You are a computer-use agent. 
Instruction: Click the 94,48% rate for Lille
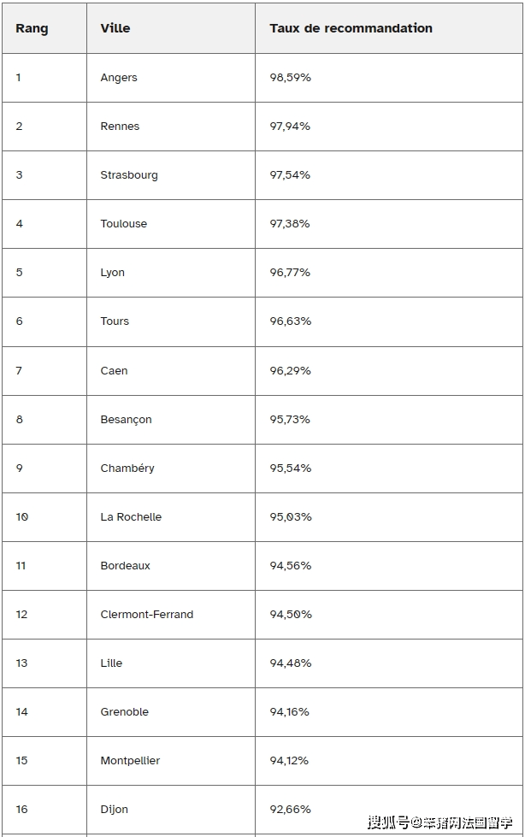pos(291,663)
